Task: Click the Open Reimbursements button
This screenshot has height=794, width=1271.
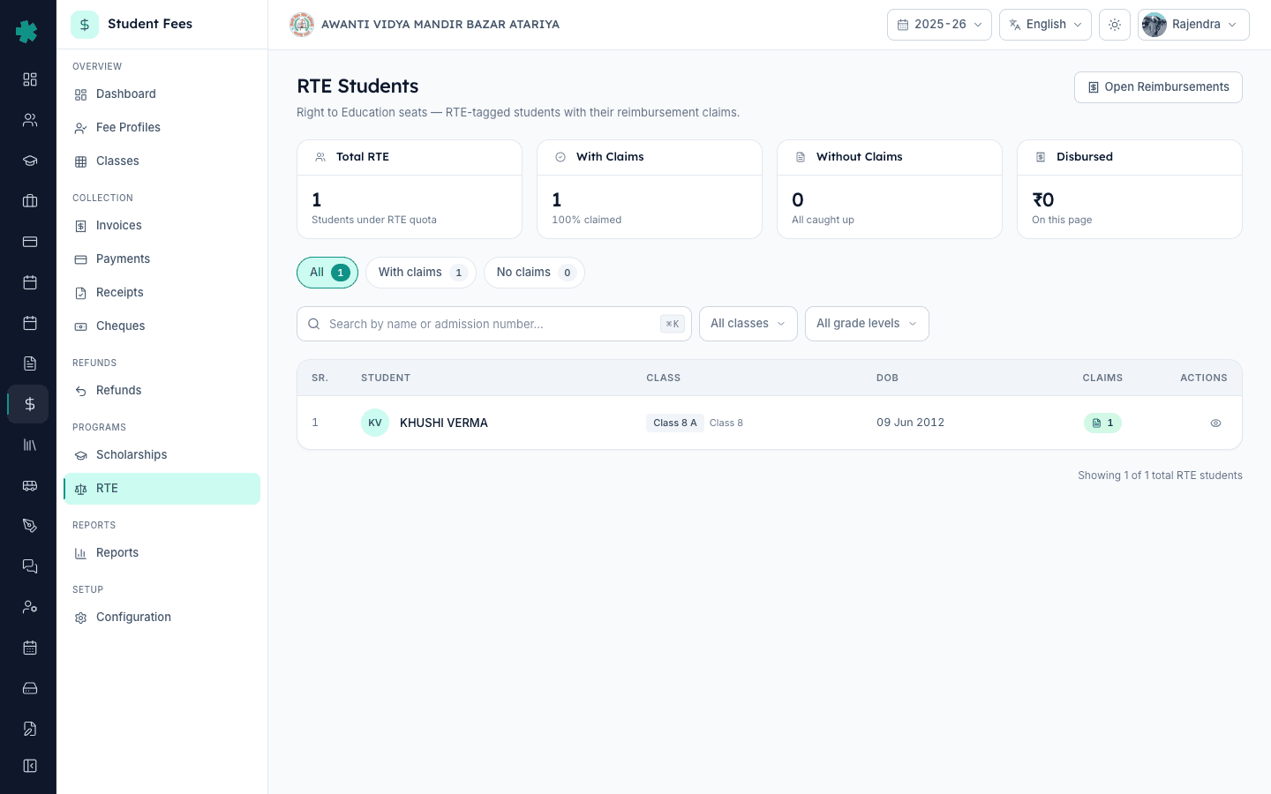Action: tap(1158, 87)
